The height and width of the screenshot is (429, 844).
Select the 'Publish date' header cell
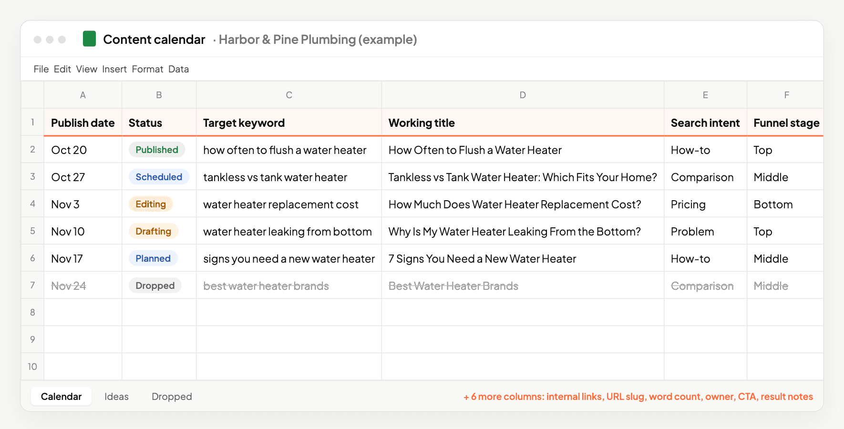[x=83, y=123]
